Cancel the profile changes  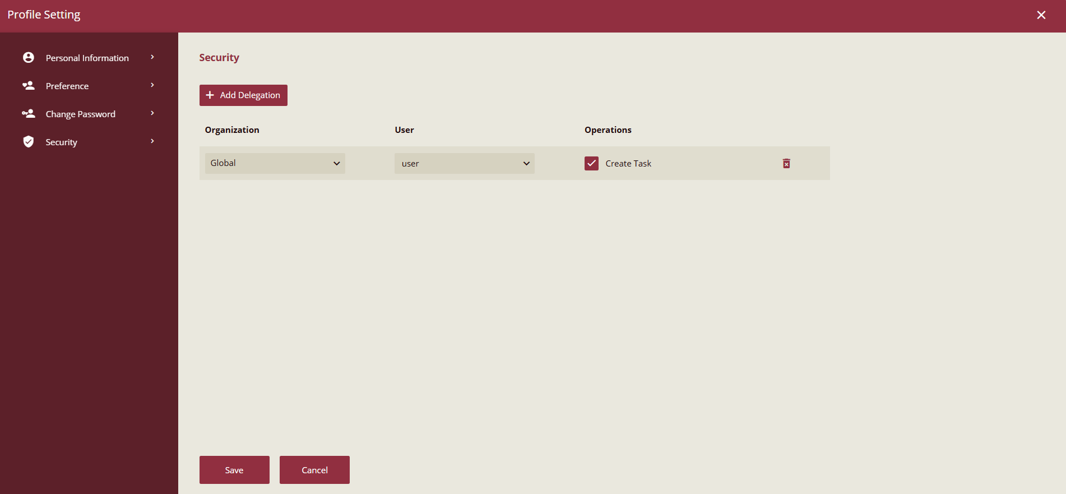[314, 470]
